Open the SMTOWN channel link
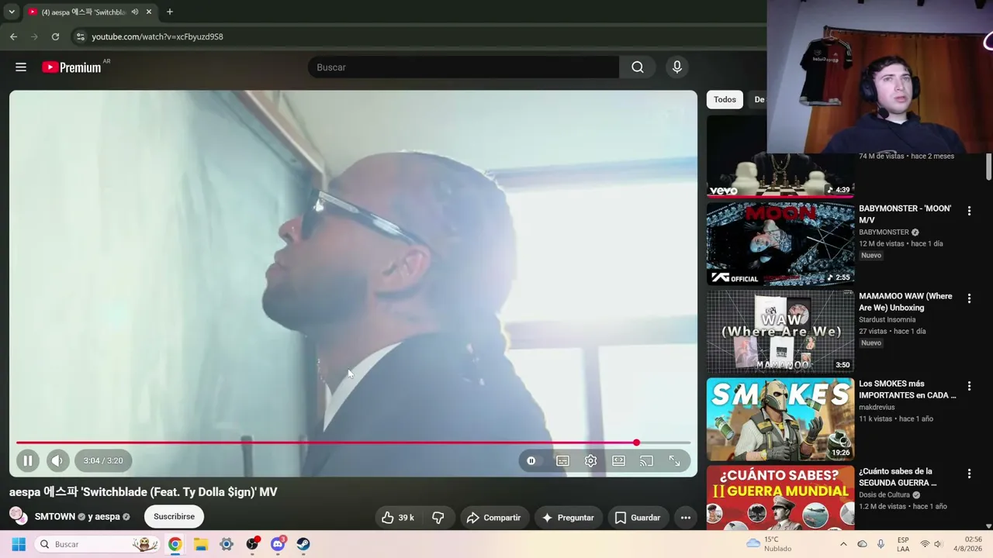The height and width of the screenshot is (558, 993). pyautogui.click(x=55, y=516)
